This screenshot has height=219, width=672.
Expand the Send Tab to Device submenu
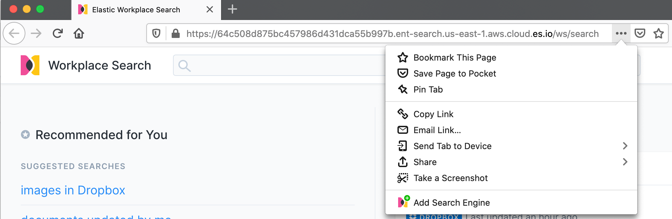(x=625, y=146)
